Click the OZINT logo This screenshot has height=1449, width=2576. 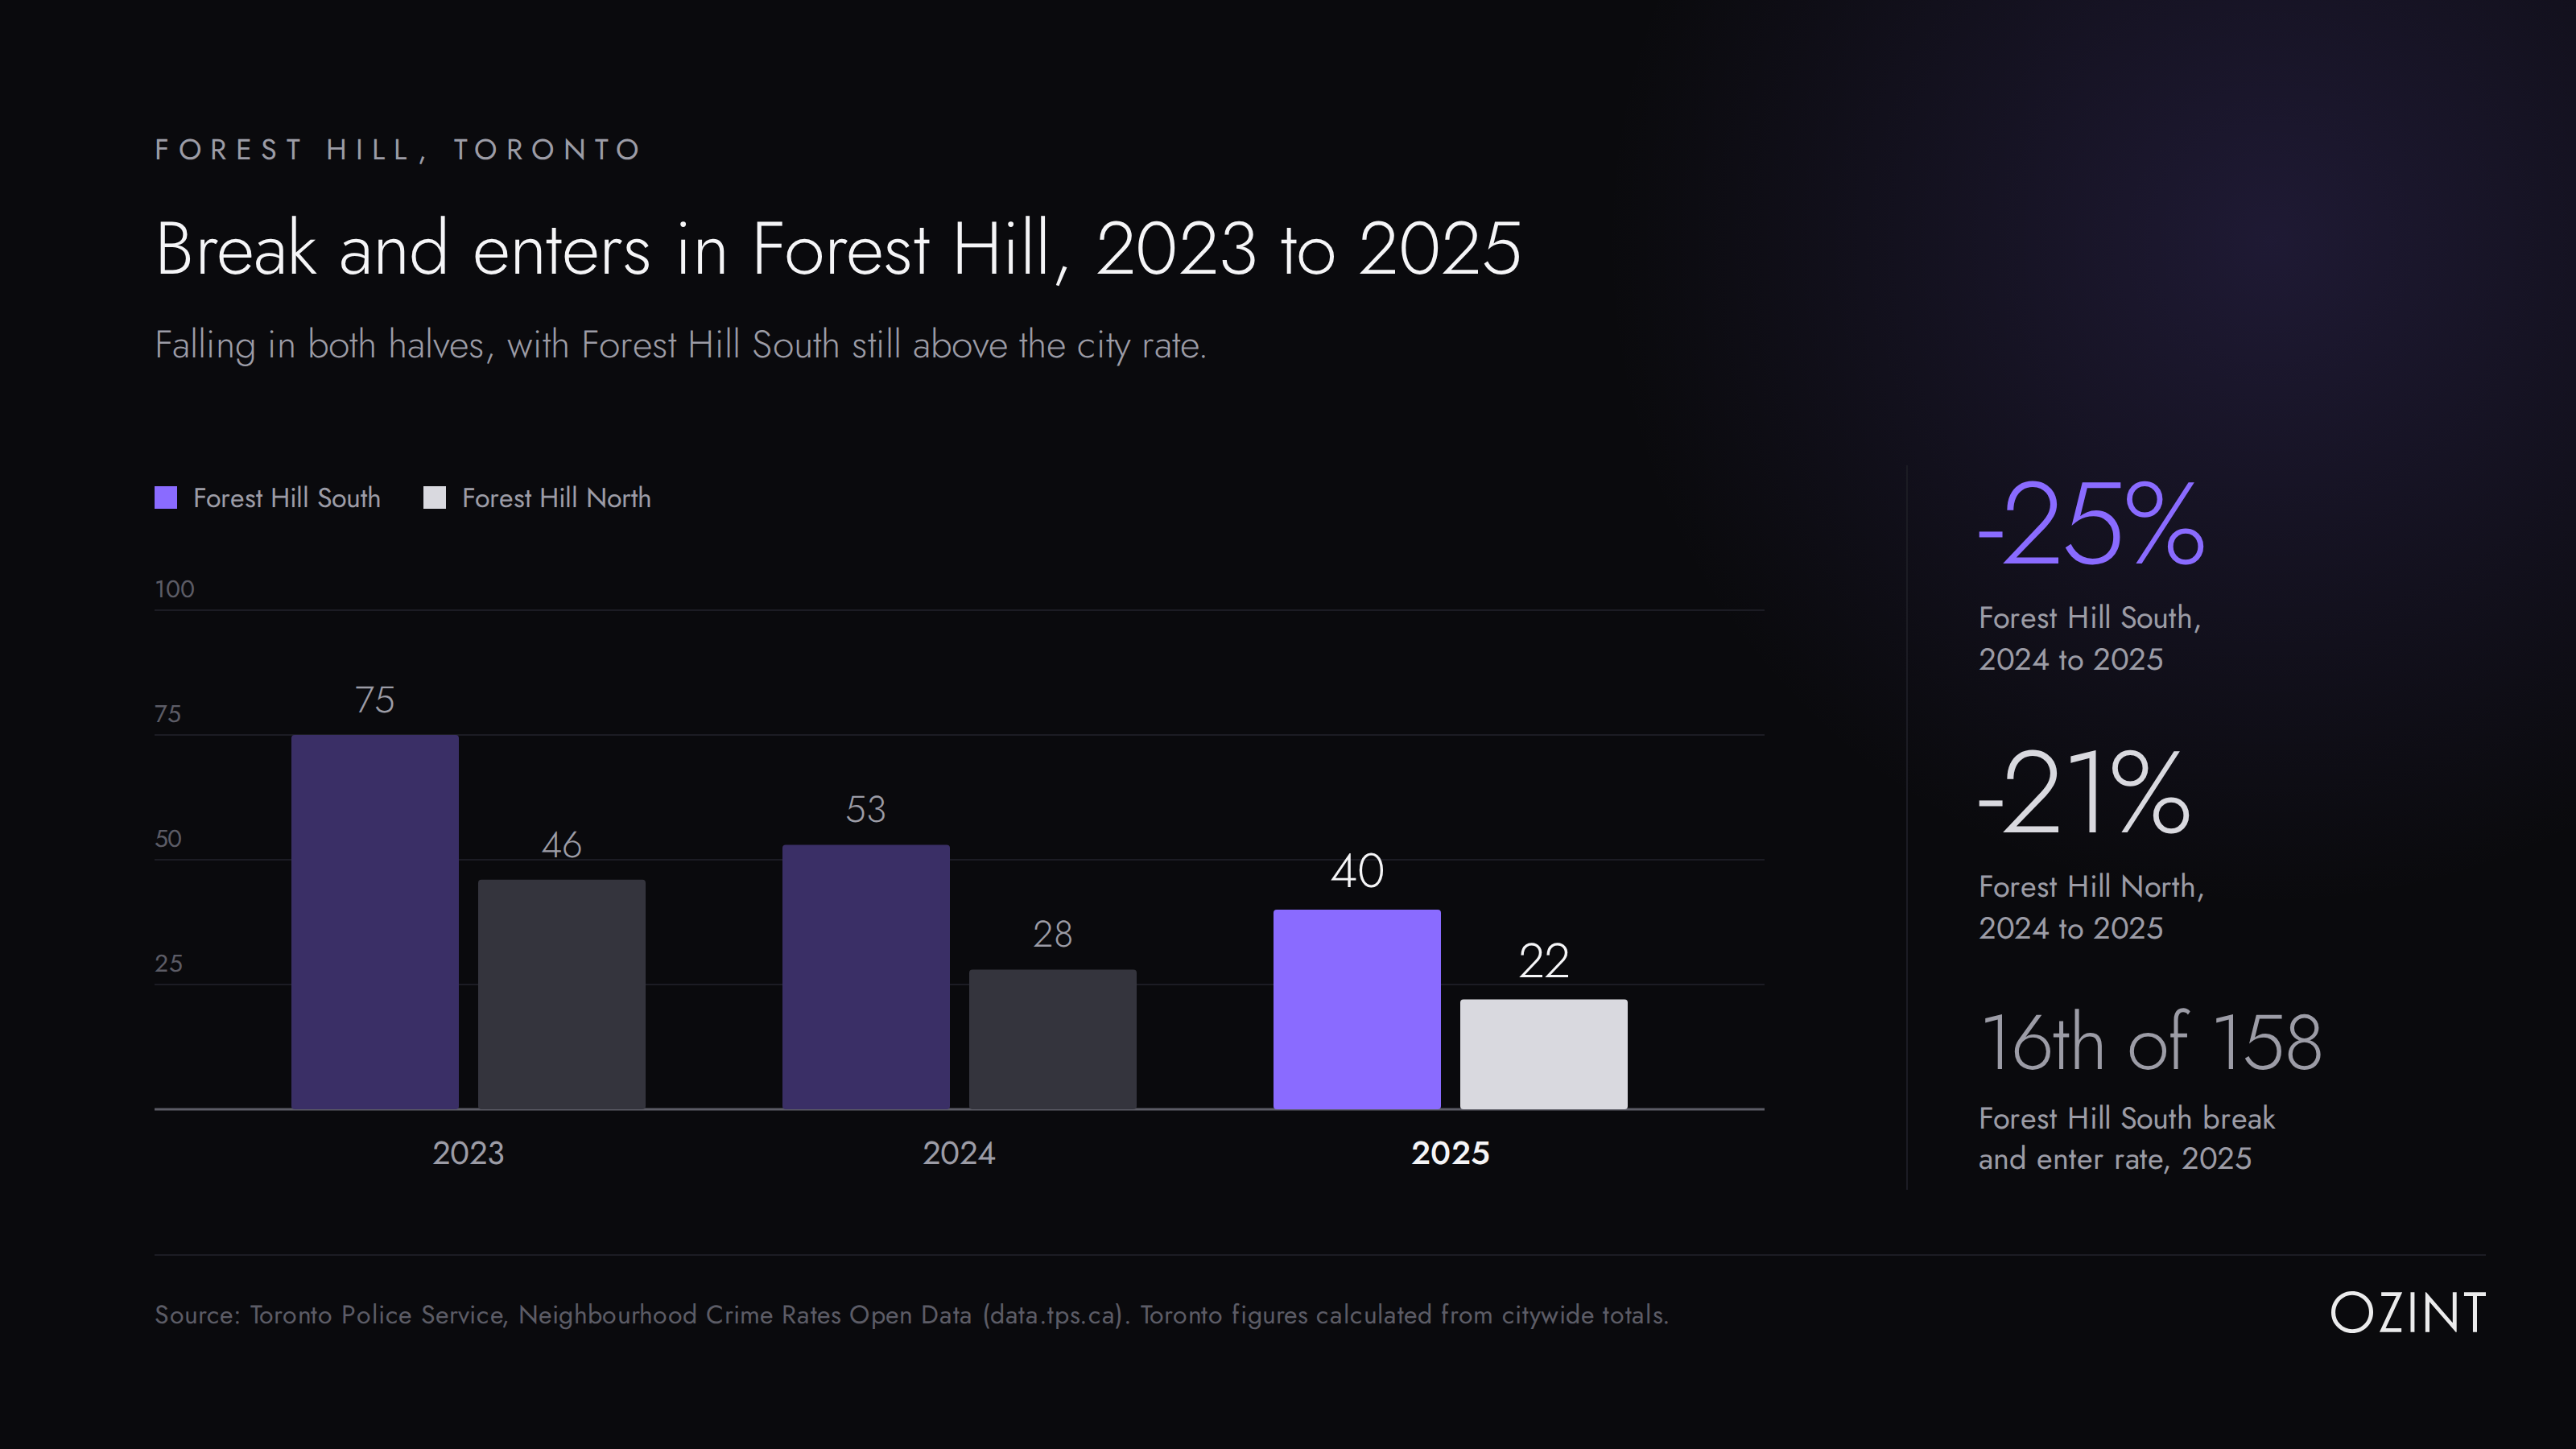tap(2408, 1313)
